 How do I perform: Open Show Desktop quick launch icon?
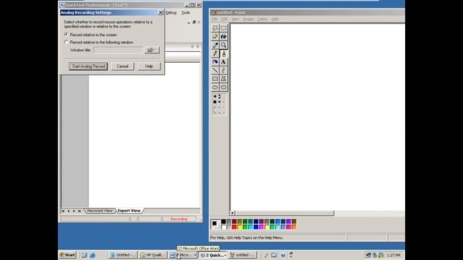click(x=85, y=255)
